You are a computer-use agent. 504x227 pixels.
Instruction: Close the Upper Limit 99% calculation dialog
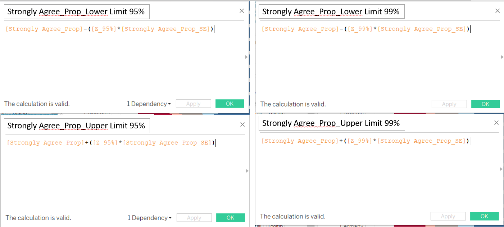tap(496, 123)
